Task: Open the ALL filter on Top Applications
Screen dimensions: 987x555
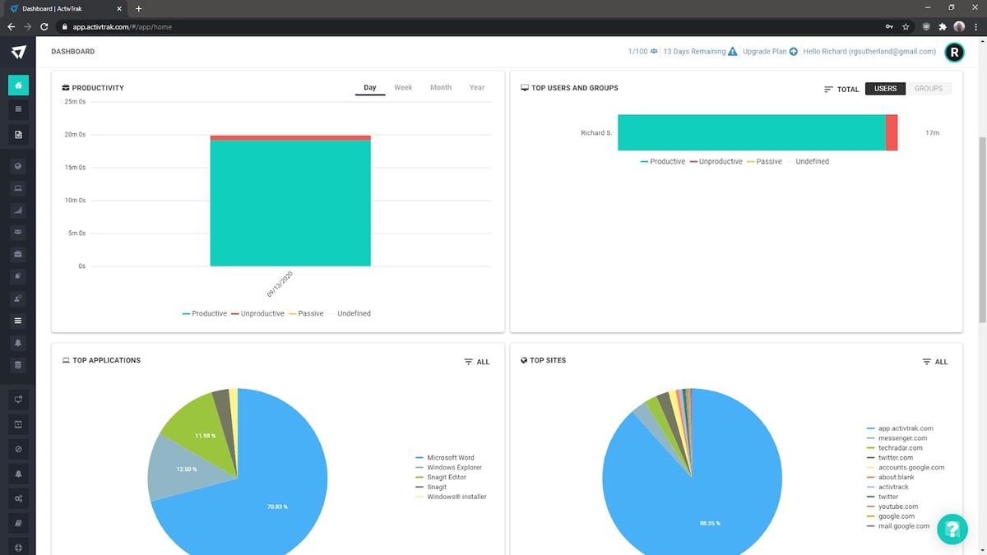Action: (476, 362)
